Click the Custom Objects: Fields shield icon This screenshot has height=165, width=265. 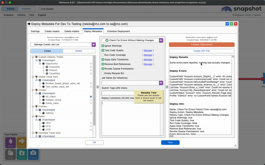tap(36, 57)
